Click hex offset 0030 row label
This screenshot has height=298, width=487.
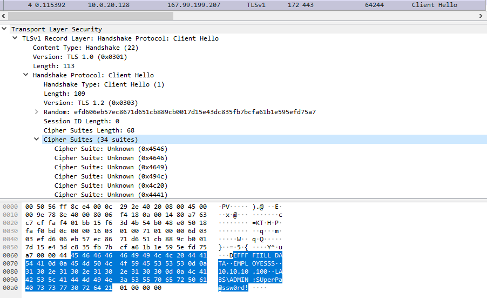pyautogui.click(x=10, y=231)
